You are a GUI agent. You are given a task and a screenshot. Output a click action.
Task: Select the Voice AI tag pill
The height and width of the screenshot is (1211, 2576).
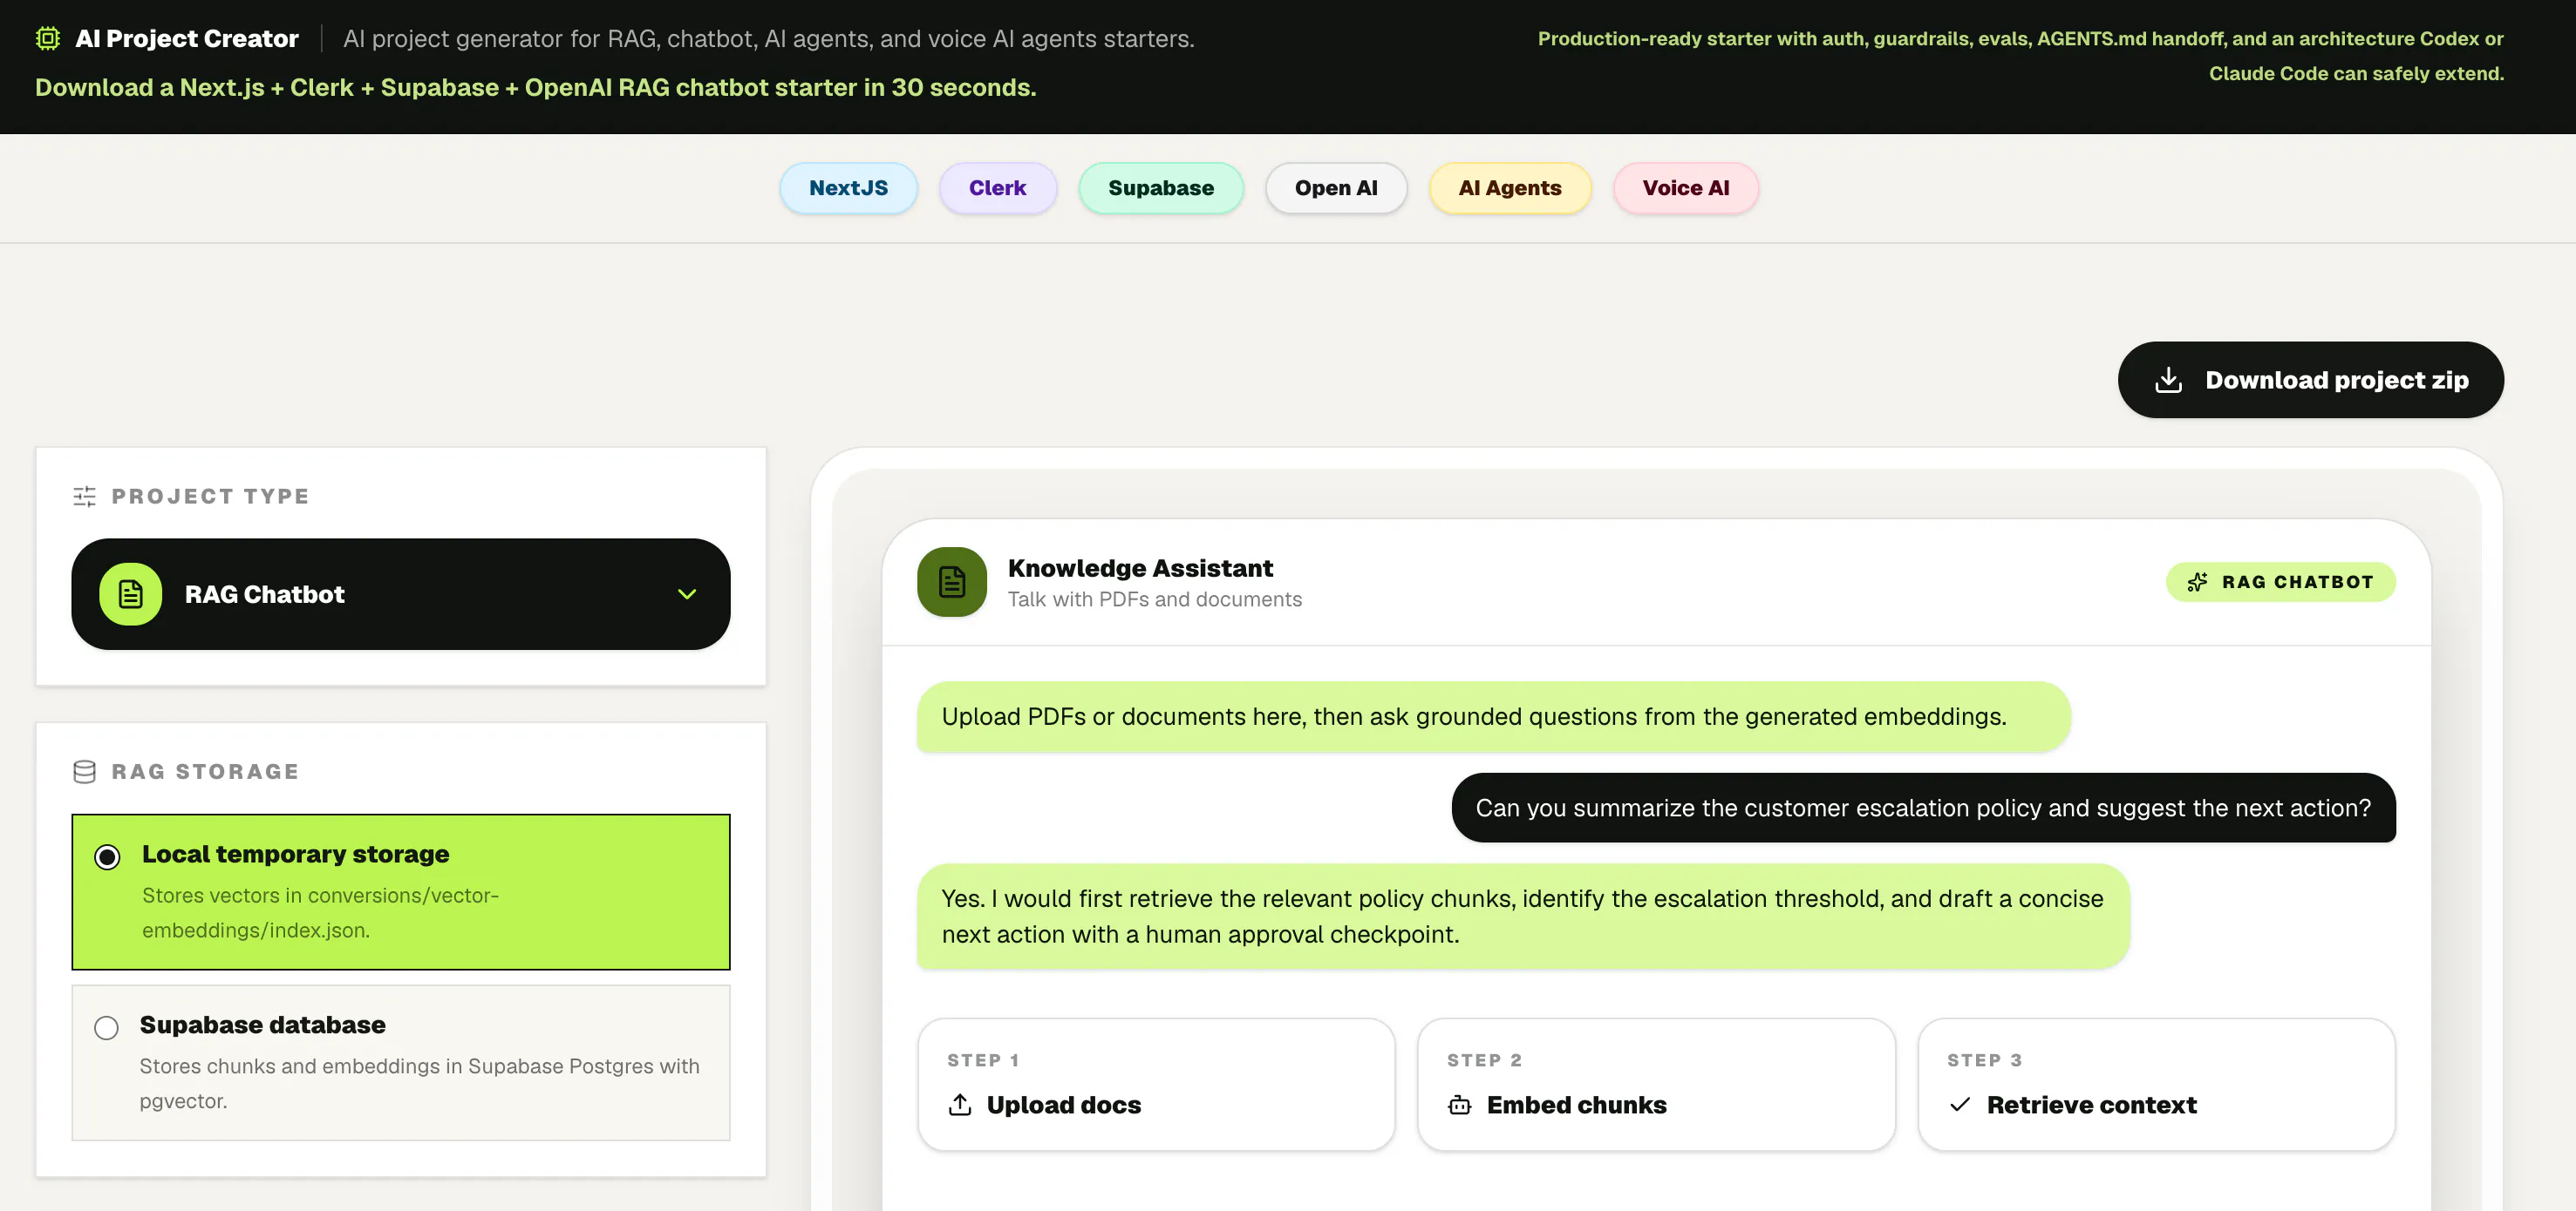[x=1686, y=188]
